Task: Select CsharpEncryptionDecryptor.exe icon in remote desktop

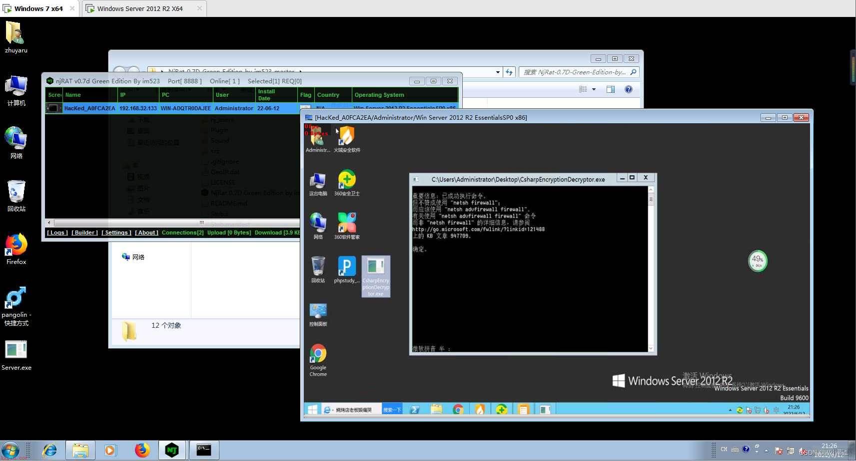Action: 376,276
